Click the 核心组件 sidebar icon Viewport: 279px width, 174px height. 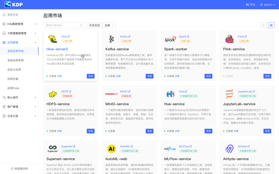(x=4, y=98)
